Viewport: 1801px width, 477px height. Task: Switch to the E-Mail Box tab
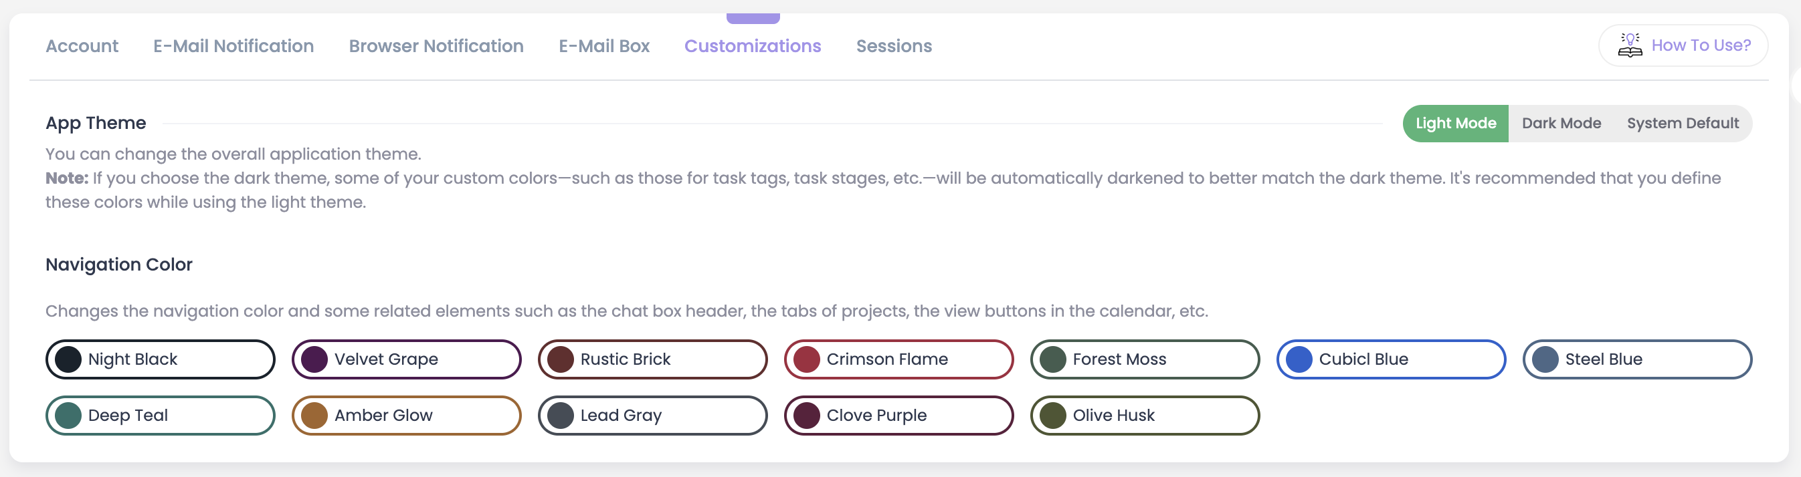click(604, 46)
